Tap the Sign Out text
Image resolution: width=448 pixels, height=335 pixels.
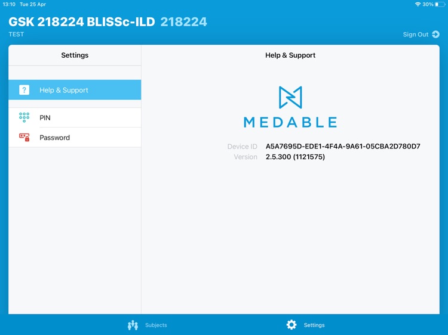tap(416, 35)
